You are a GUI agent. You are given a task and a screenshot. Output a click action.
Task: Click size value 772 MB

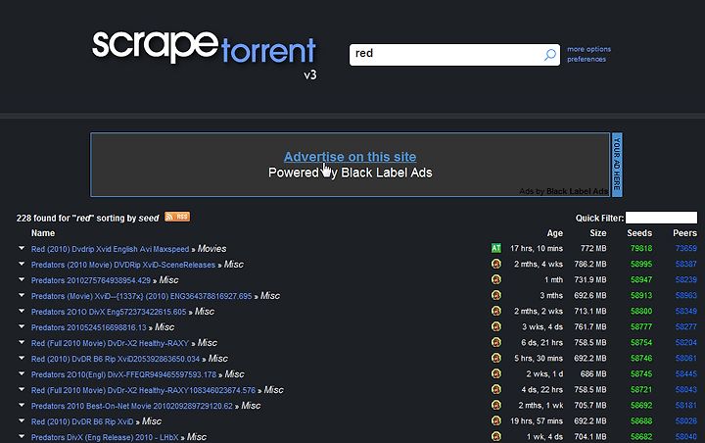pos(593,249)
